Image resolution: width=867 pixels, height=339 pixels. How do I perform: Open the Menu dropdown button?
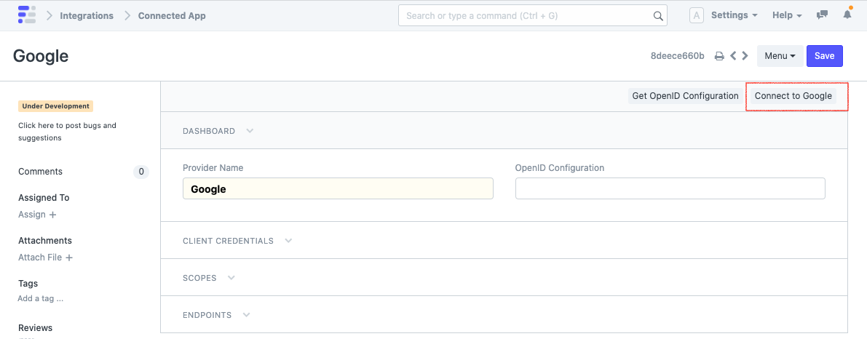pos(780,56)
